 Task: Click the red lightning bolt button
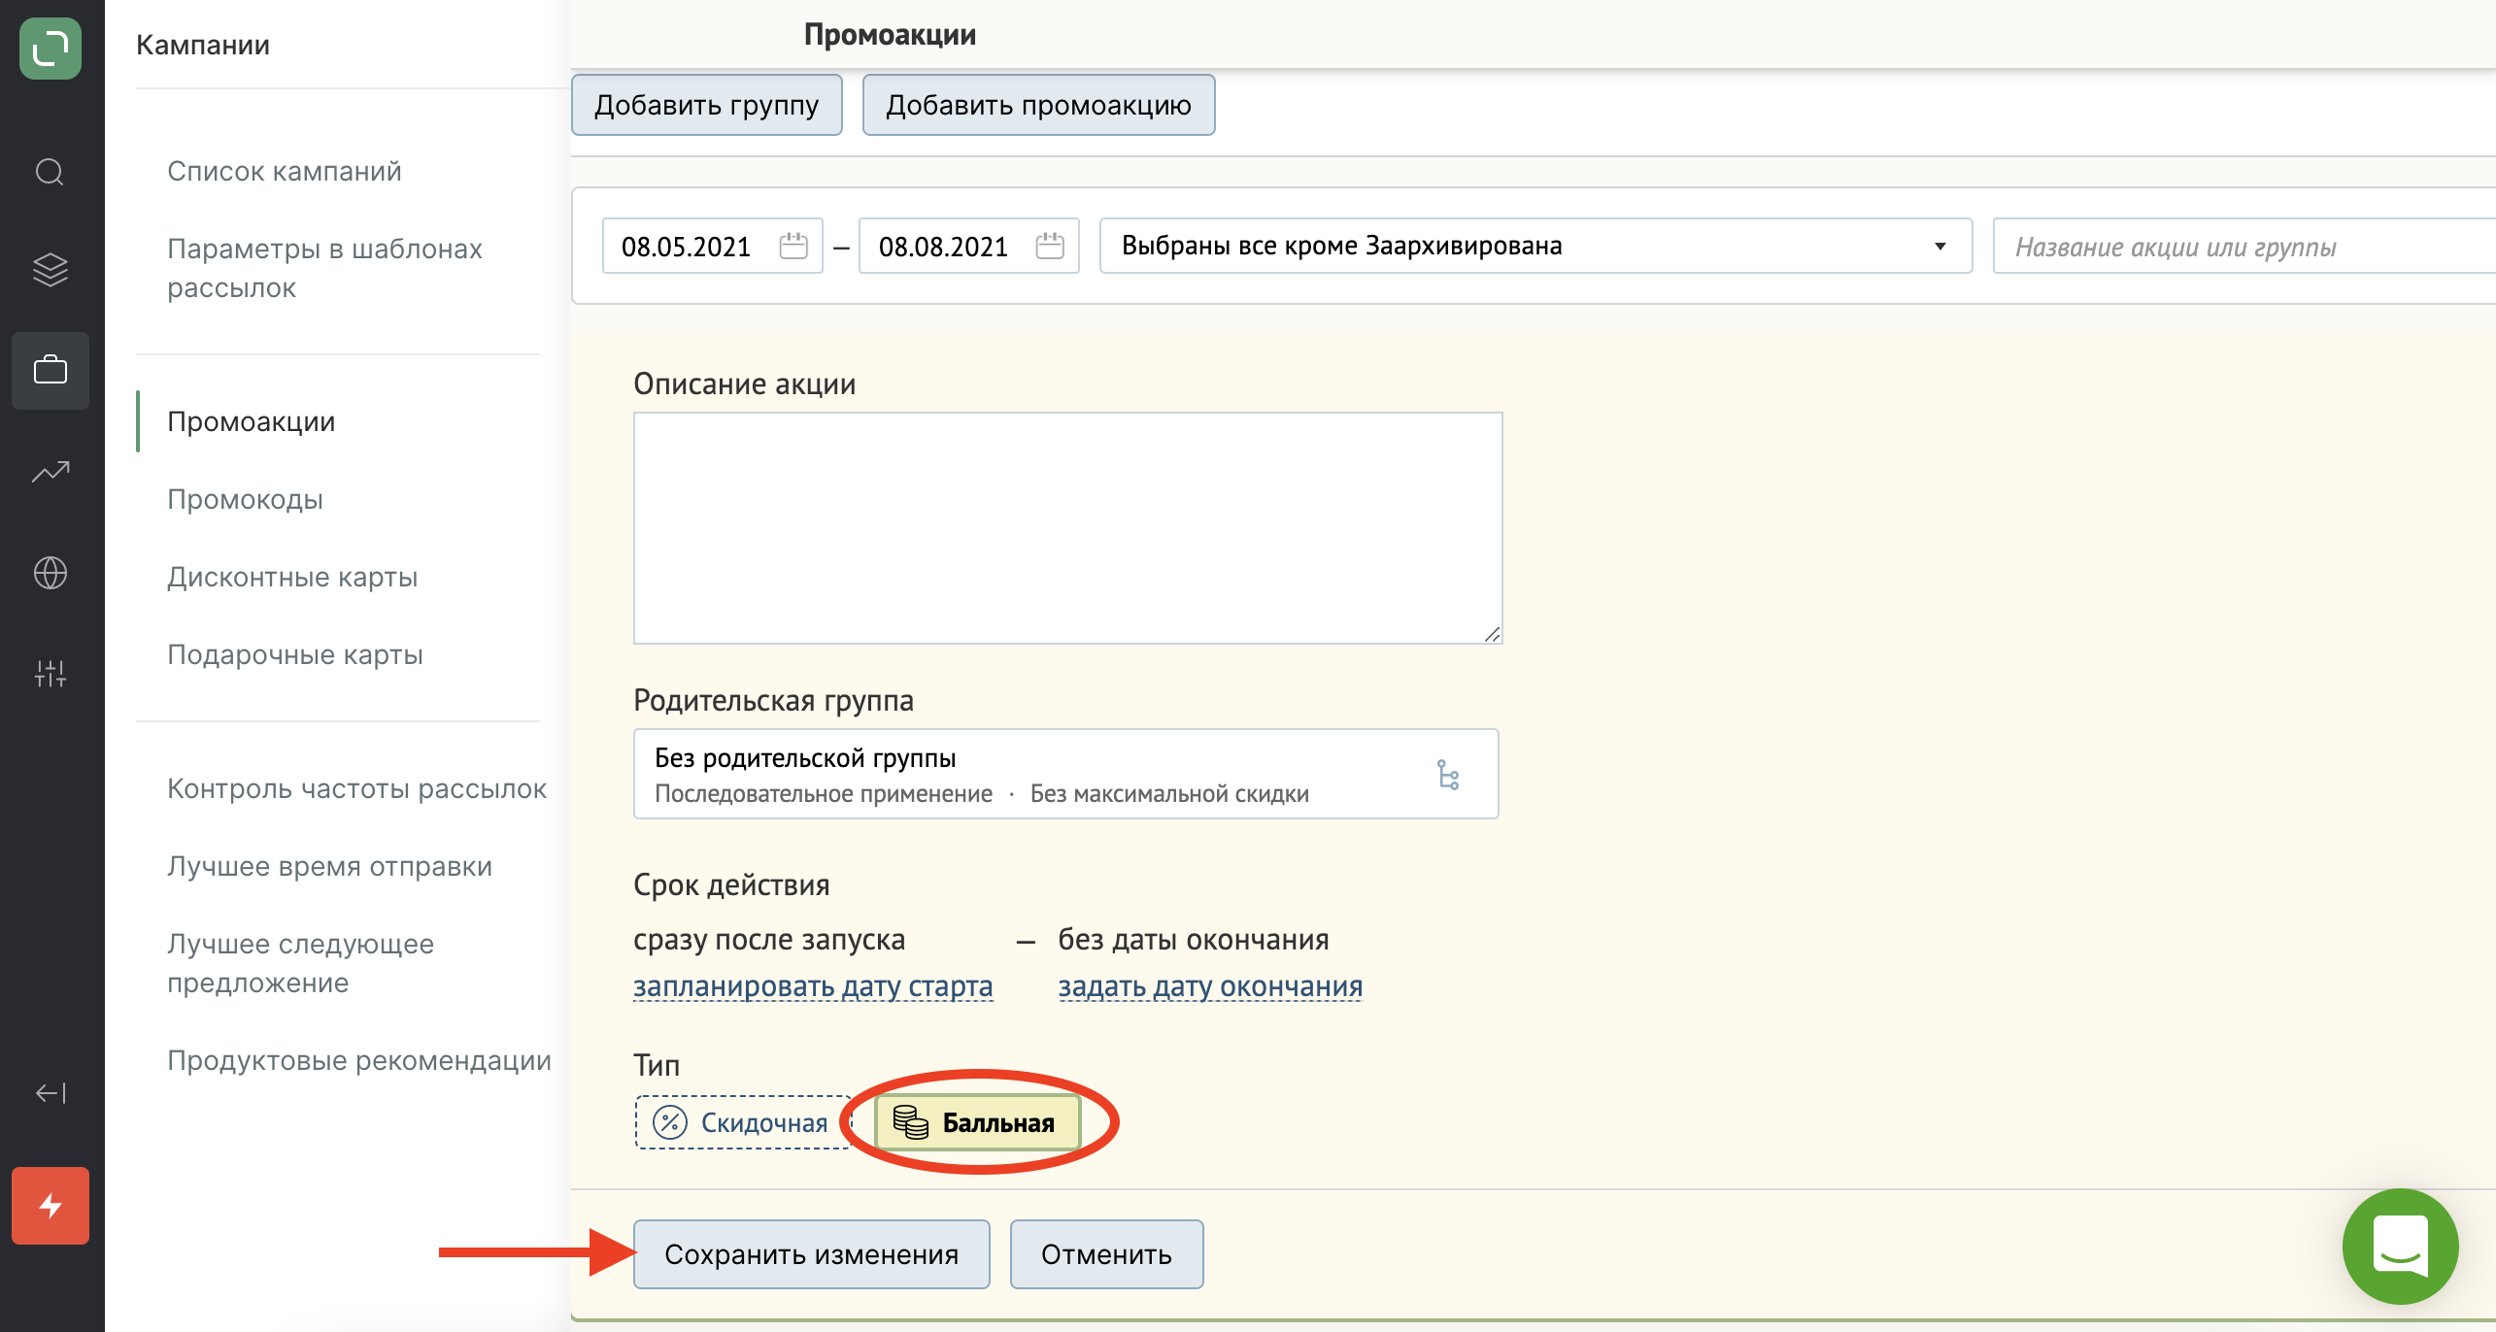51,1206
